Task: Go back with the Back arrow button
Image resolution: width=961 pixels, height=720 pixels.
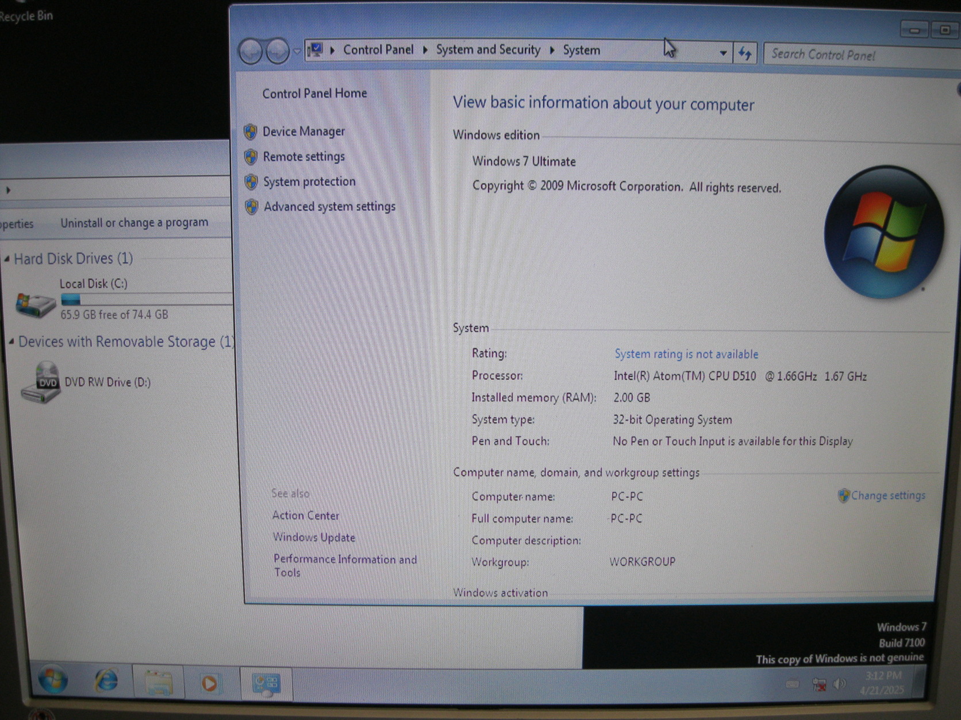Action: (x=251, y=52)
